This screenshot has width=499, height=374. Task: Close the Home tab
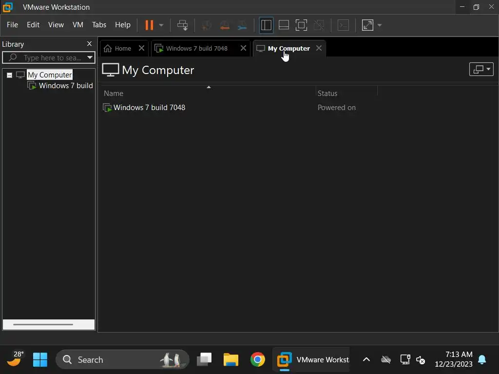142,48
